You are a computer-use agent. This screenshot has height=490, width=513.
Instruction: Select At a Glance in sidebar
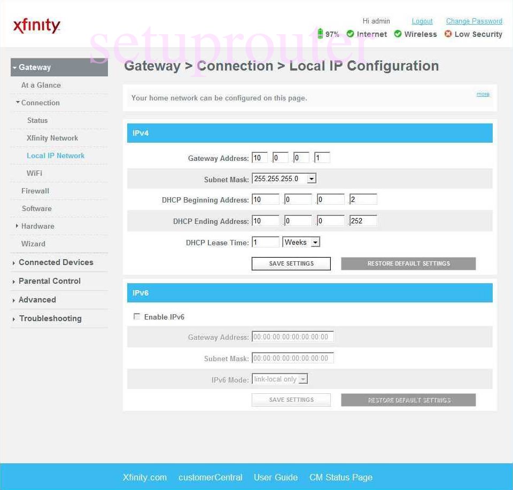click(41, 85)
